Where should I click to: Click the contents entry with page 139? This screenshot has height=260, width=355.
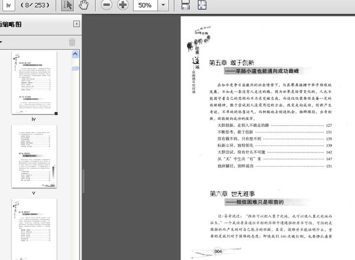click(x=275, y=145)
